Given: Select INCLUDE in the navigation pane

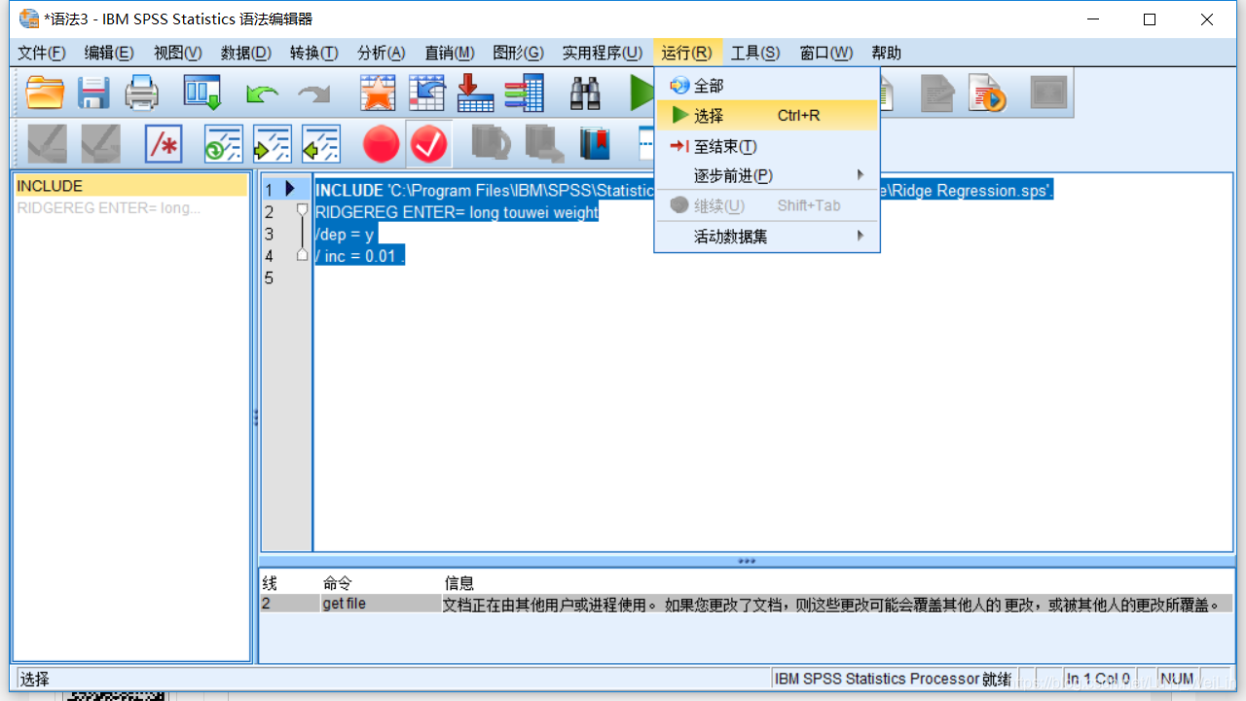Looking at the screenshot, I should pos(130,186).
